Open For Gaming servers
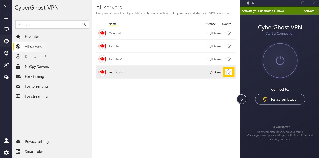319x158 pixels. 34,77
